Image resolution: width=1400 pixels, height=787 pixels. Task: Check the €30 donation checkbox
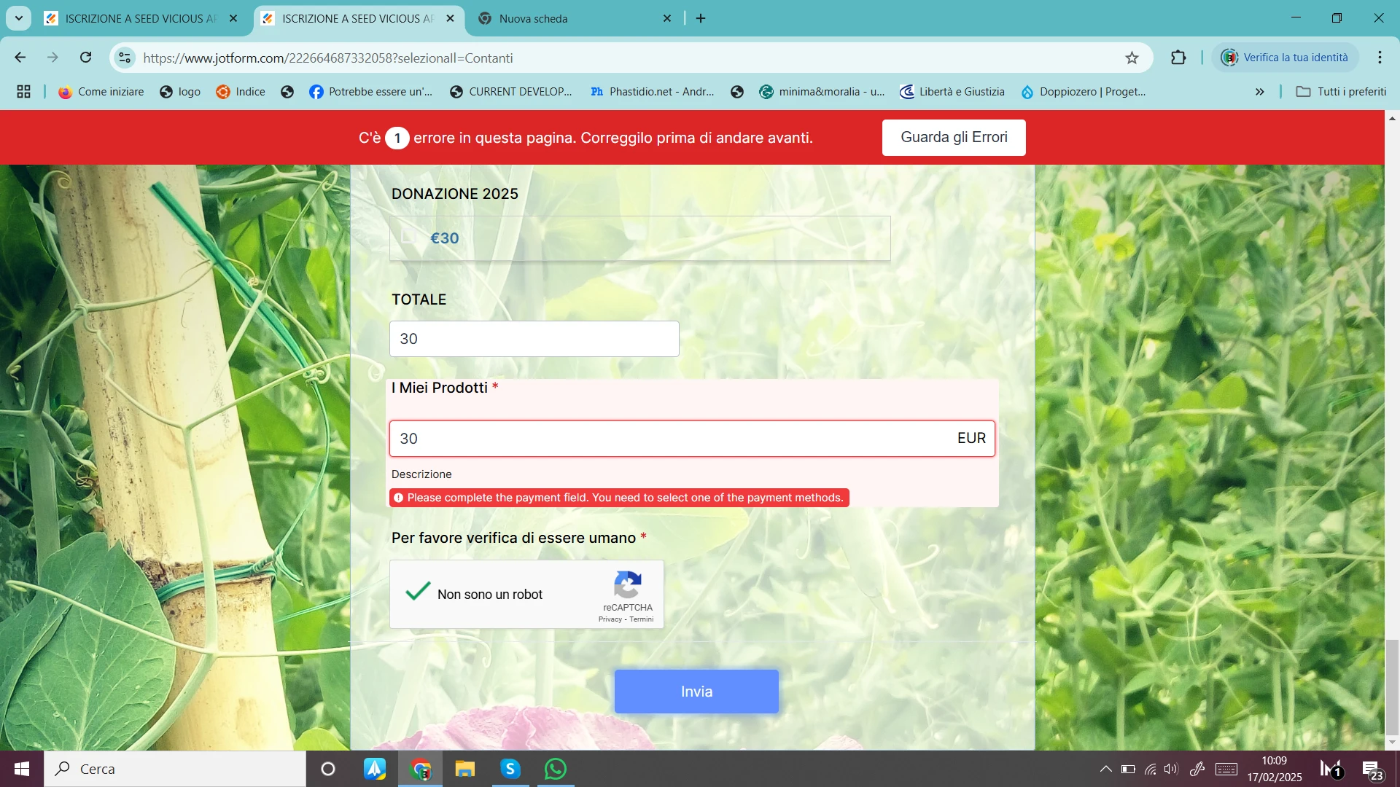tap(409, 238)
